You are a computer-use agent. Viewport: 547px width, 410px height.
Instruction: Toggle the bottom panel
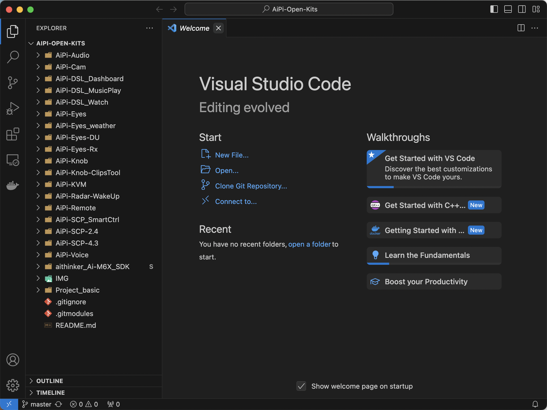tap(508, 9)
